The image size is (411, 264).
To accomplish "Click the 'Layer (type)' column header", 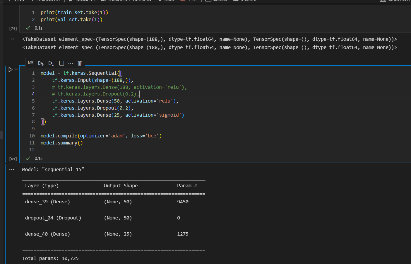I will tap(42, 185).
